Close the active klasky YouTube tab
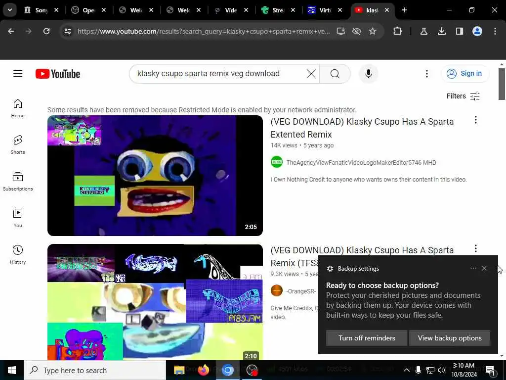 tap(386, 10)
